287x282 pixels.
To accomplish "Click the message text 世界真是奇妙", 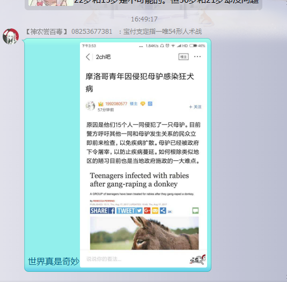I will pos(54,261).
